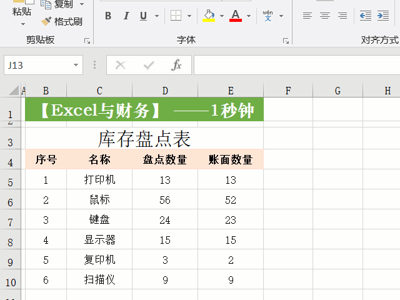
Task: Click the Copy button
Action: pyautogui.click(x=57, y=4)
